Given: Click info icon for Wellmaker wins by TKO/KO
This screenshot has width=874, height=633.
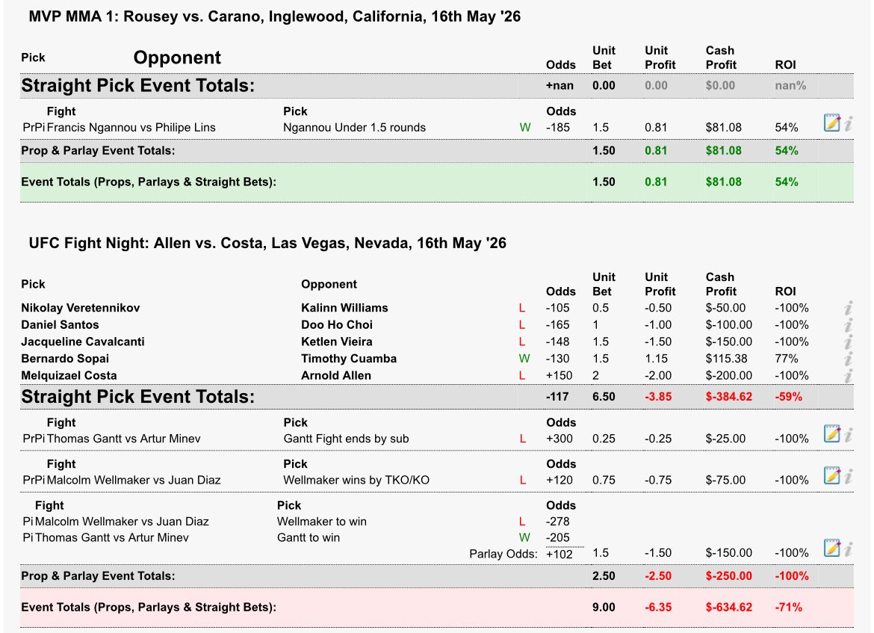Looking at the screenshot, I should coord(849,476).
